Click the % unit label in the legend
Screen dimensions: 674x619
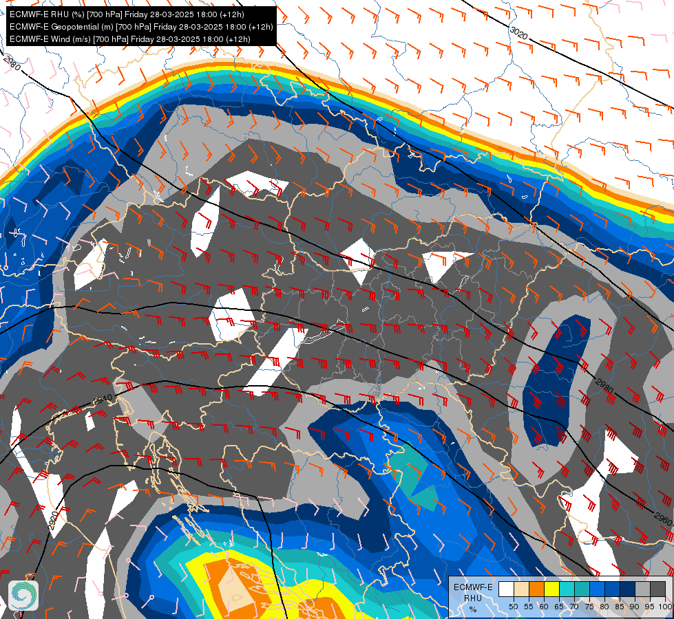pos(473,609)
